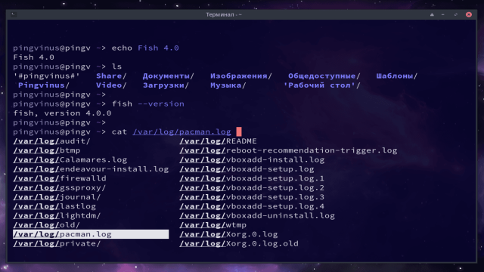Select completion /var/log/Xorg.0.log.old
Image resolution: width=484 pixels, height=272 pixels.
click(239, 243)
